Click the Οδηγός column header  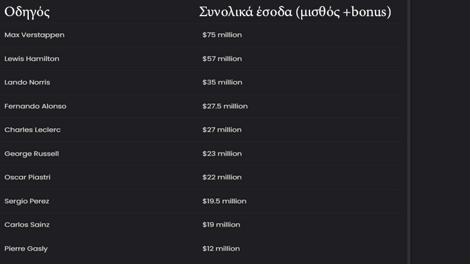point(27,12)
